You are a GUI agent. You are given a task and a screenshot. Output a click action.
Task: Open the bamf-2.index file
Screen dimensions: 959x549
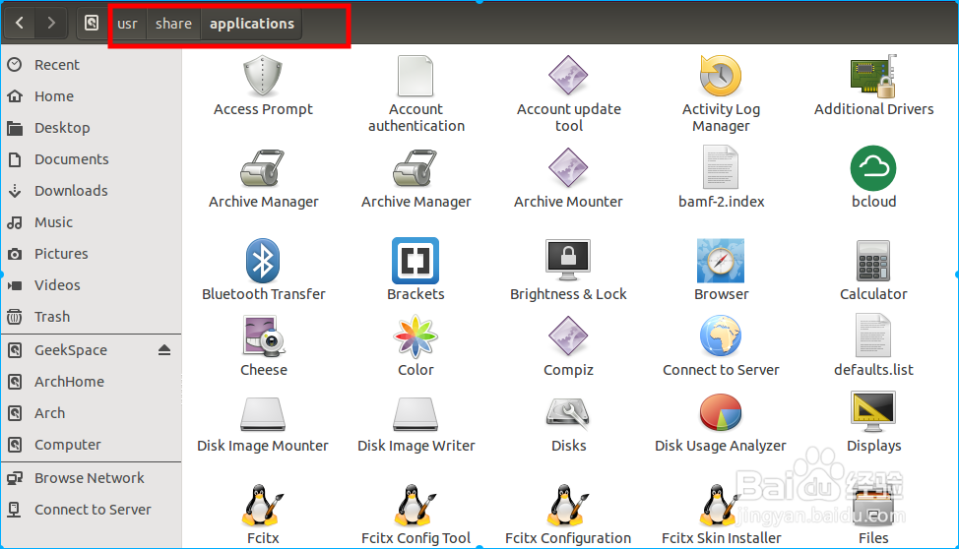[x=721, y=167]
